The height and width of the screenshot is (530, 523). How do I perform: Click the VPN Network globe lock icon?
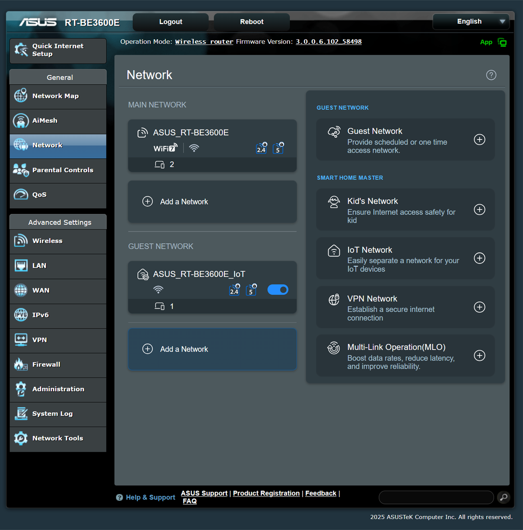(334, 299)
